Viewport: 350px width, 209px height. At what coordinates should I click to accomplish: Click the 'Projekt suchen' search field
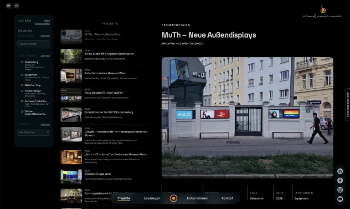click(x=34, y=44)
